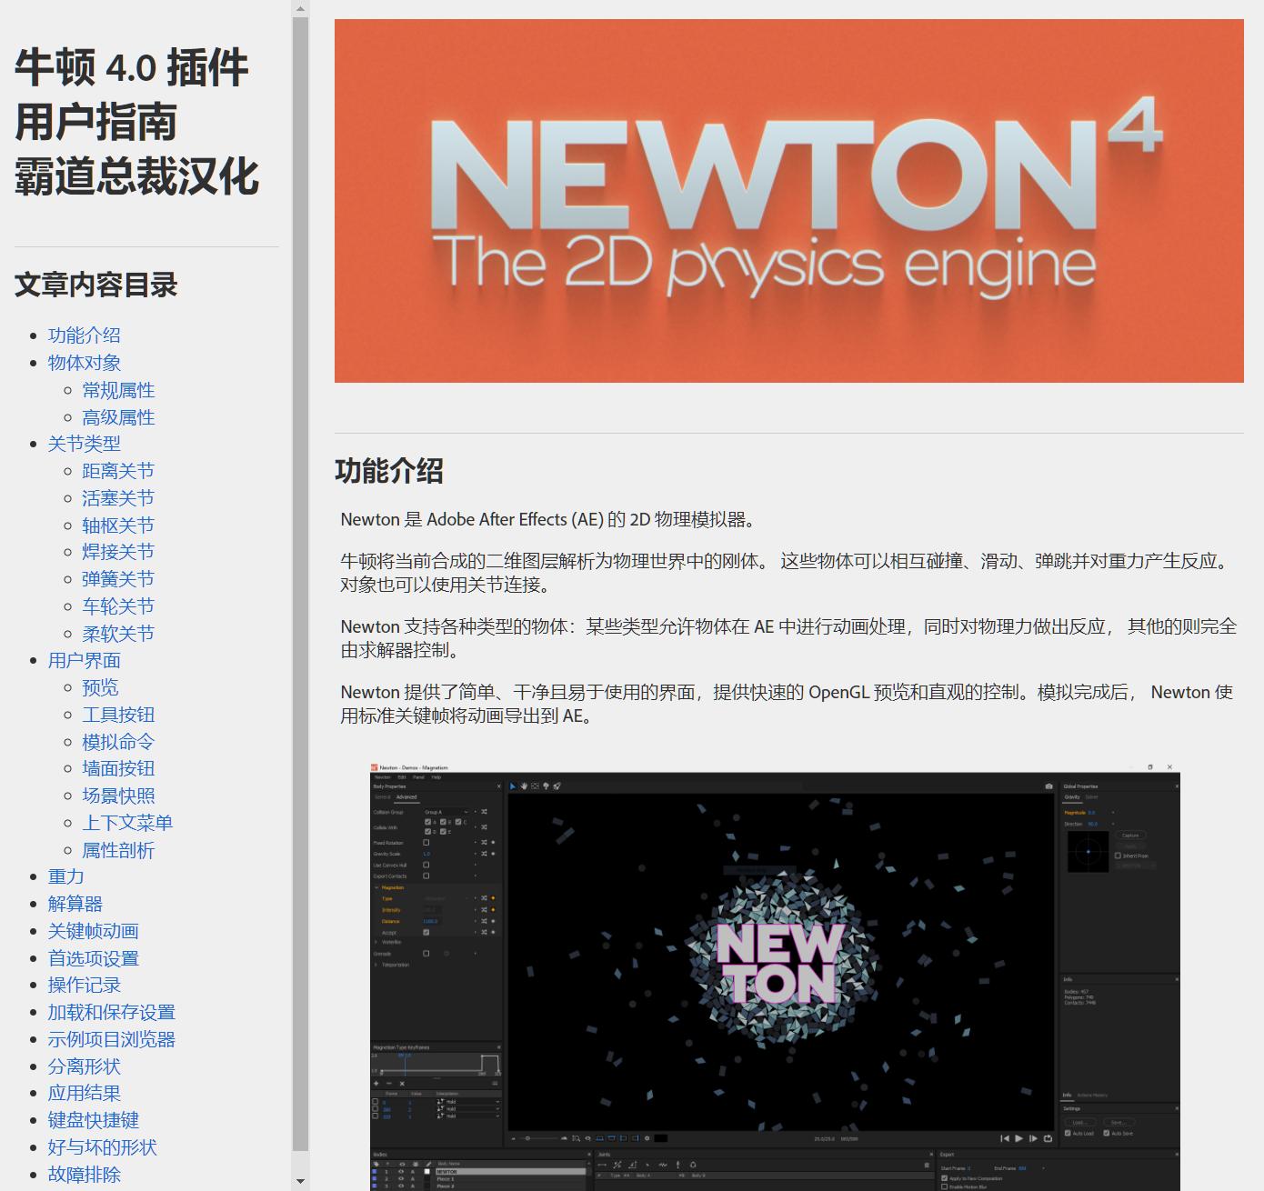Click the Newton interface screenshot image

pos(775,976)
